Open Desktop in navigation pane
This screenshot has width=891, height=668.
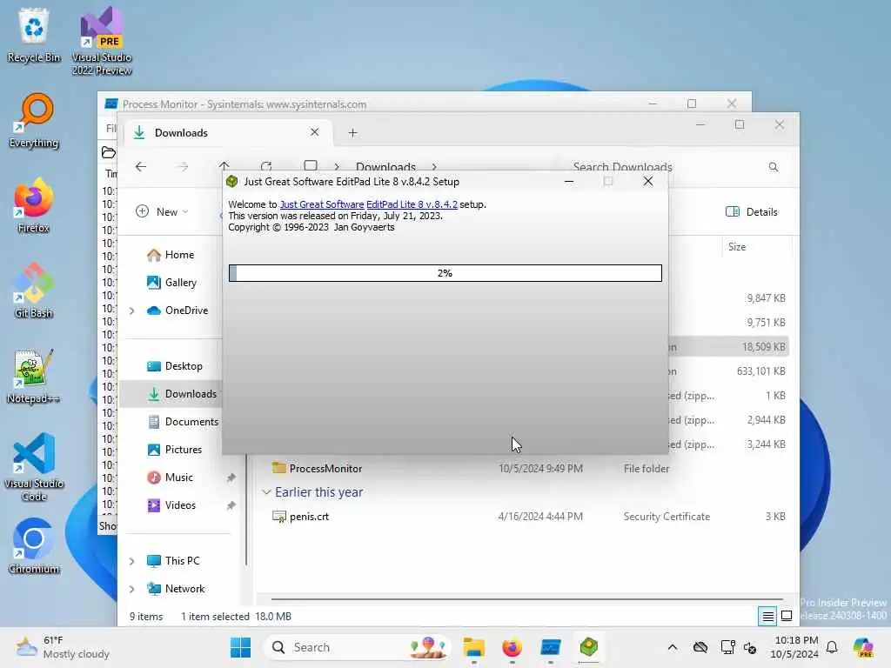(x=174, y=366)
